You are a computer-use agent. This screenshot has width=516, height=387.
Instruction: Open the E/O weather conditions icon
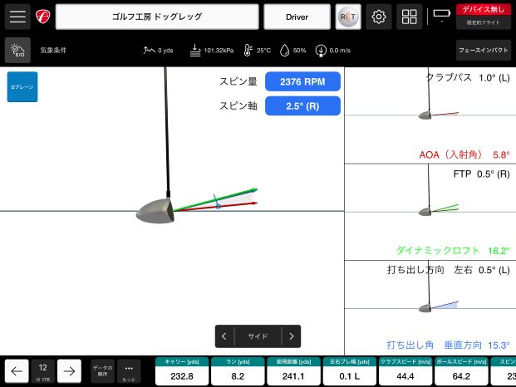click(x=17, y=51)
